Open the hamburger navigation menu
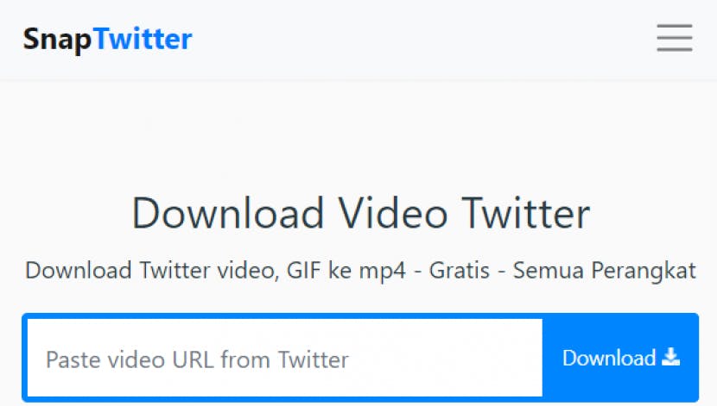Screen dimensions: 717x406 pos(675,38)
